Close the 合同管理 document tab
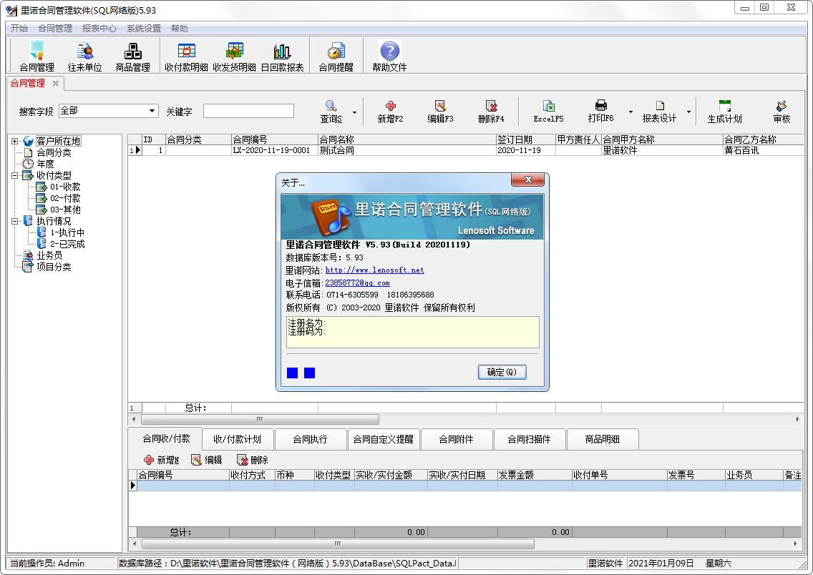The width and height of the screenshot is (813, 575). (56, 83)
